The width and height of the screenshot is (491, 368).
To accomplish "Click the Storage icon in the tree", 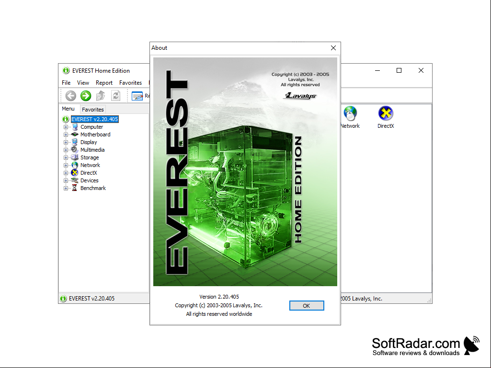I will click(75, 157).
